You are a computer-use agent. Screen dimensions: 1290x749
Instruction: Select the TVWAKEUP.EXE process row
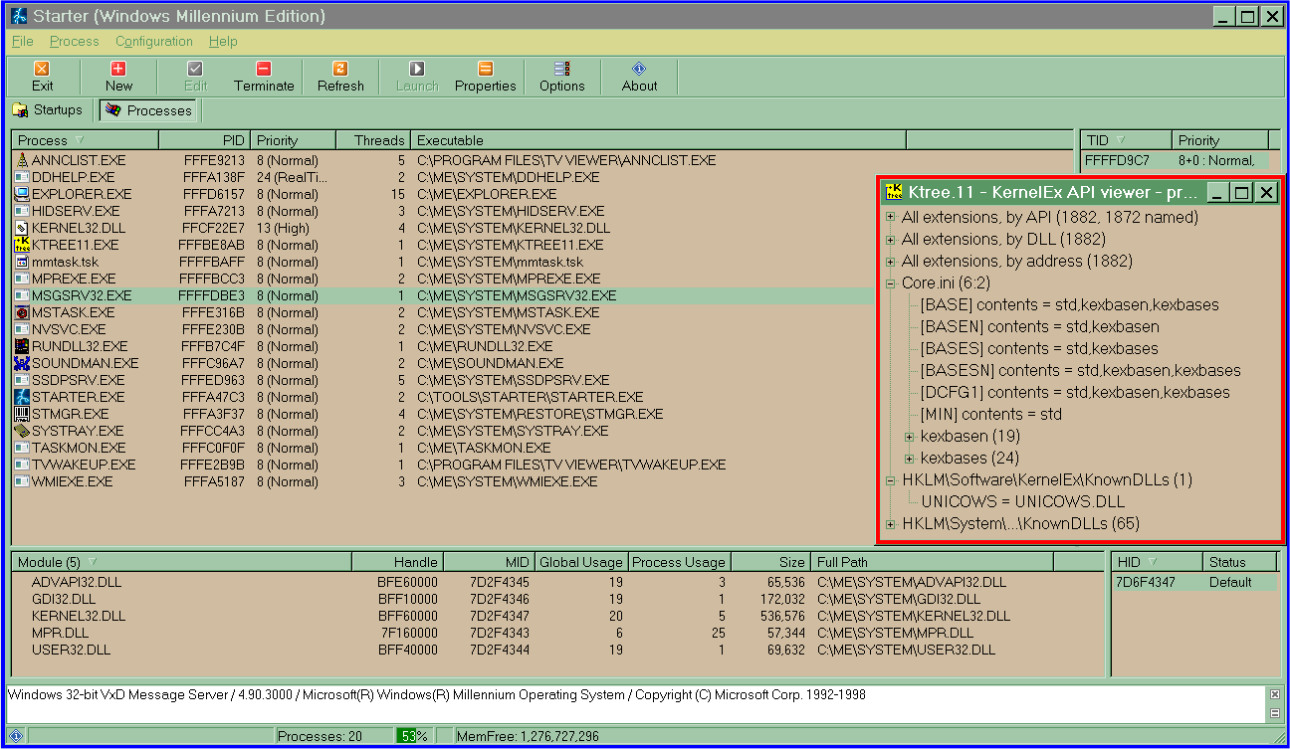[x=443, y=465]
